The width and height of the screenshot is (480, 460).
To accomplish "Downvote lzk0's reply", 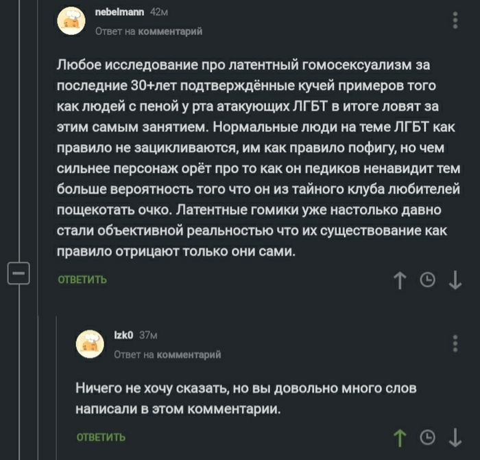I will pos(455,437).
